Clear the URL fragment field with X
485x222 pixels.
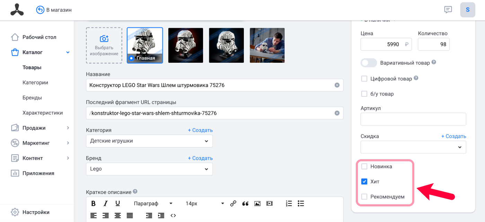[x=337, y=113]
